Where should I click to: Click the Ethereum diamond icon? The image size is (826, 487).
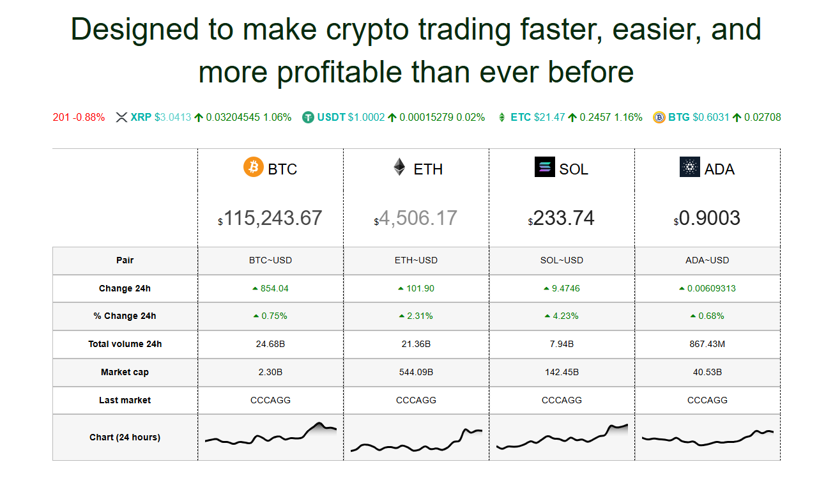tap(399, 167)
